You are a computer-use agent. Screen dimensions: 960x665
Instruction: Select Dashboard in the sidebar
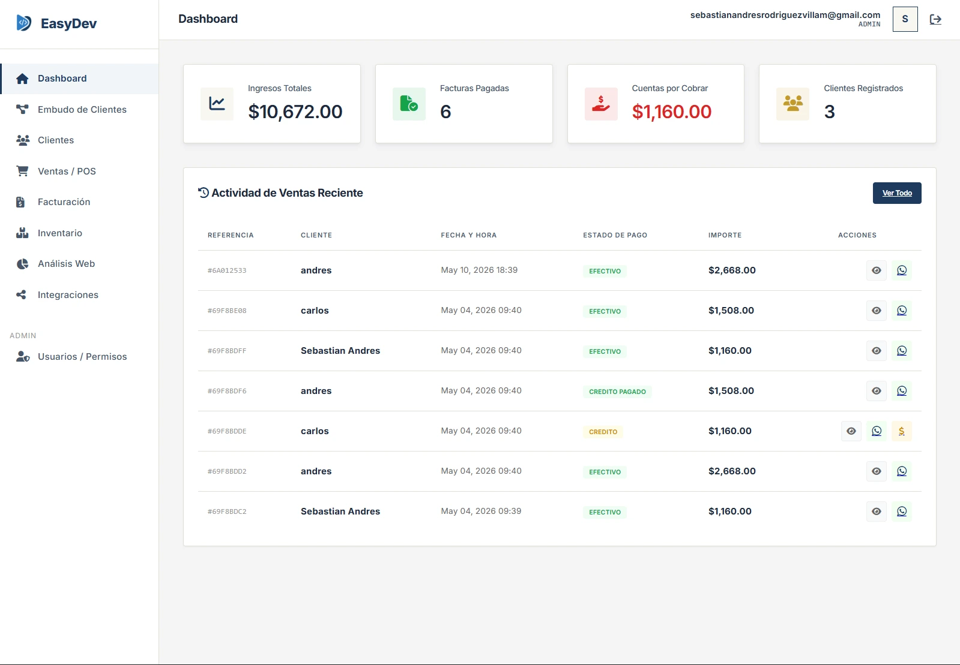pyautogui.click(x=79, y=79)
